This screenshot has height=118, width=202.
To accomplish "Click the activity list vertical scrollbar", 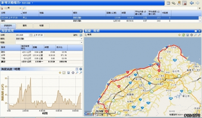I will click(x=200, y=20).
